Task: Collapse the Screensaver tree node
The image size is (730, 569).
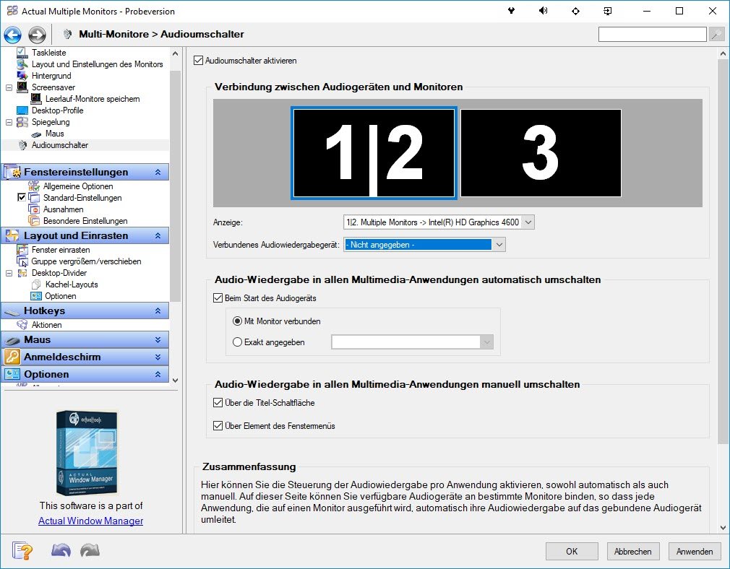Action: coord(9,87)
